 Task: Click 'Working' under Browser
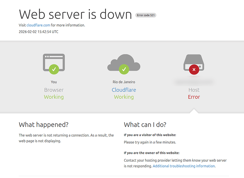coord(54,97)
